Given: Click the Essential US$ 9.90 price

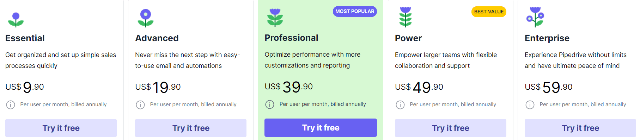Looking at the screenshot, I should (x=25, y=87).
